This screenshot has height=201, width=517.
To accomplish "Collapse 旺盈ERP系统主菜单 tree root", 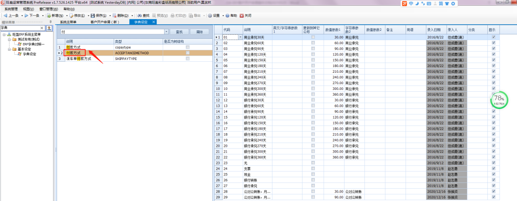I will (x=4, y=34).
